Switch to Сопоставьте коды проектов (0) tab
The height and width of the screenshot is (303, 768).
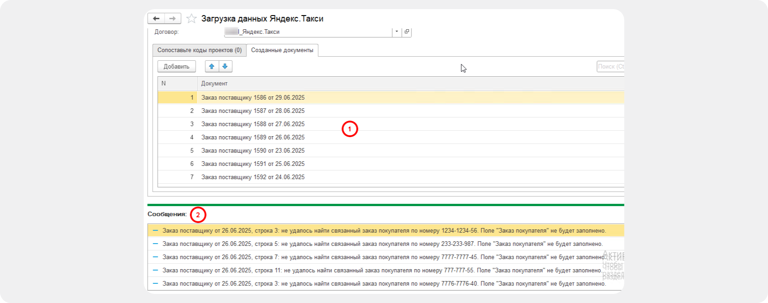(x=199, y=50)
